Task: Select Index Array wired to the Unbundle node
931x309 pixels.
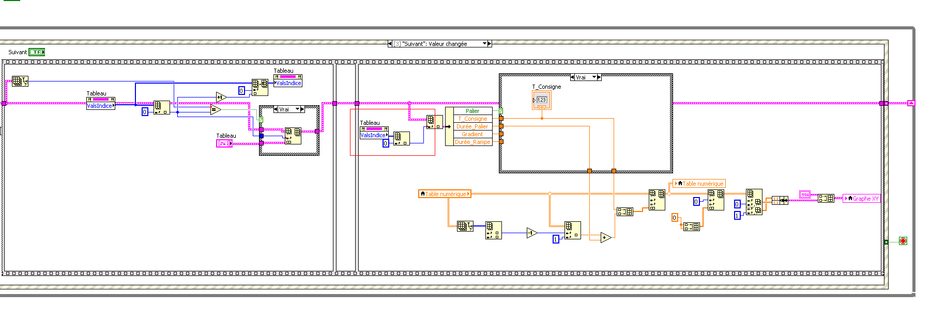Action: (x=435, y=122)
